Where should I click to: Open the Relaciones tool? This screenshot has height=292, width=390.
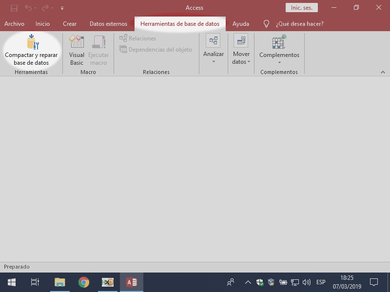click(x=138, y=38)
